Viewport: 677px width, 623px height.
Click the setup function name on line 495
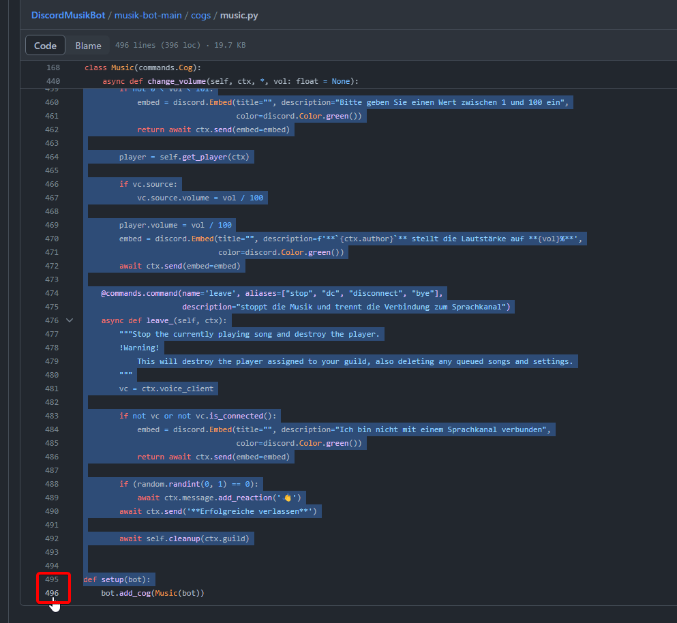pos(111,579)
